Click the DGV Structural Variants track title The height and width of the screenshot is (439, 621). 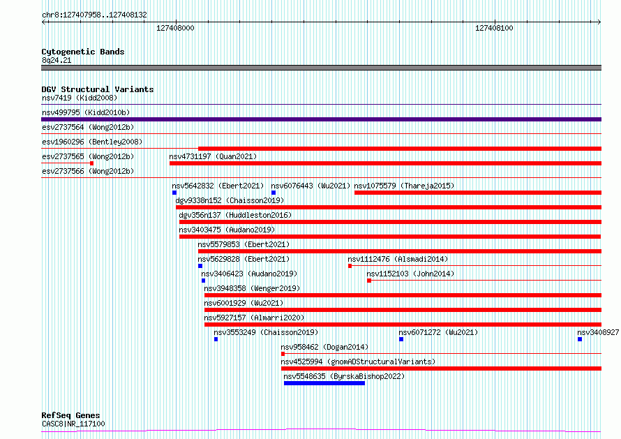(98, 89)
